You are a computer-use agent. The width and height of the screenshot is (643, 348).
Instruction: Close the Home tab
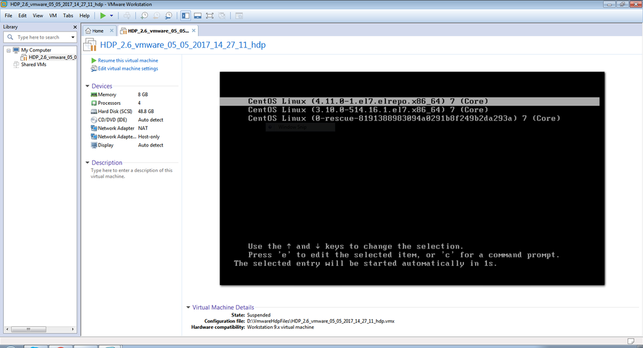(x=111, y=31)
